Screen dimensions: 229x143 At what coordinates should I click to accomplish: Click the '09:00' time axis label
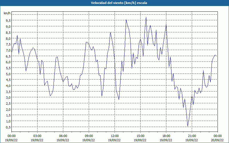tap(89, 136)
